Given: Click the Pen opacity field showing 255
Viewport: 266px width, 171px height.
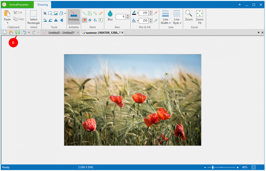Looking at the screenshot, I should (x=144, y=13).
